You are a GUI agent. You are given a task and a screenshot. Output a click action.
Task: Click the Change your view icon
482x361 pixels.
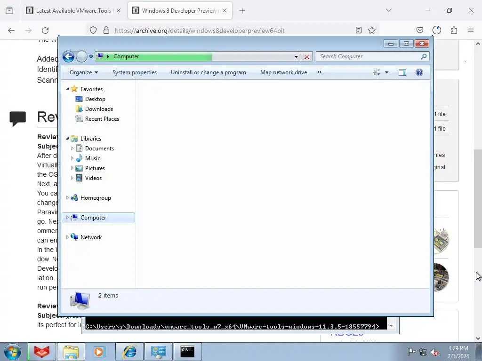click(377, 72)
